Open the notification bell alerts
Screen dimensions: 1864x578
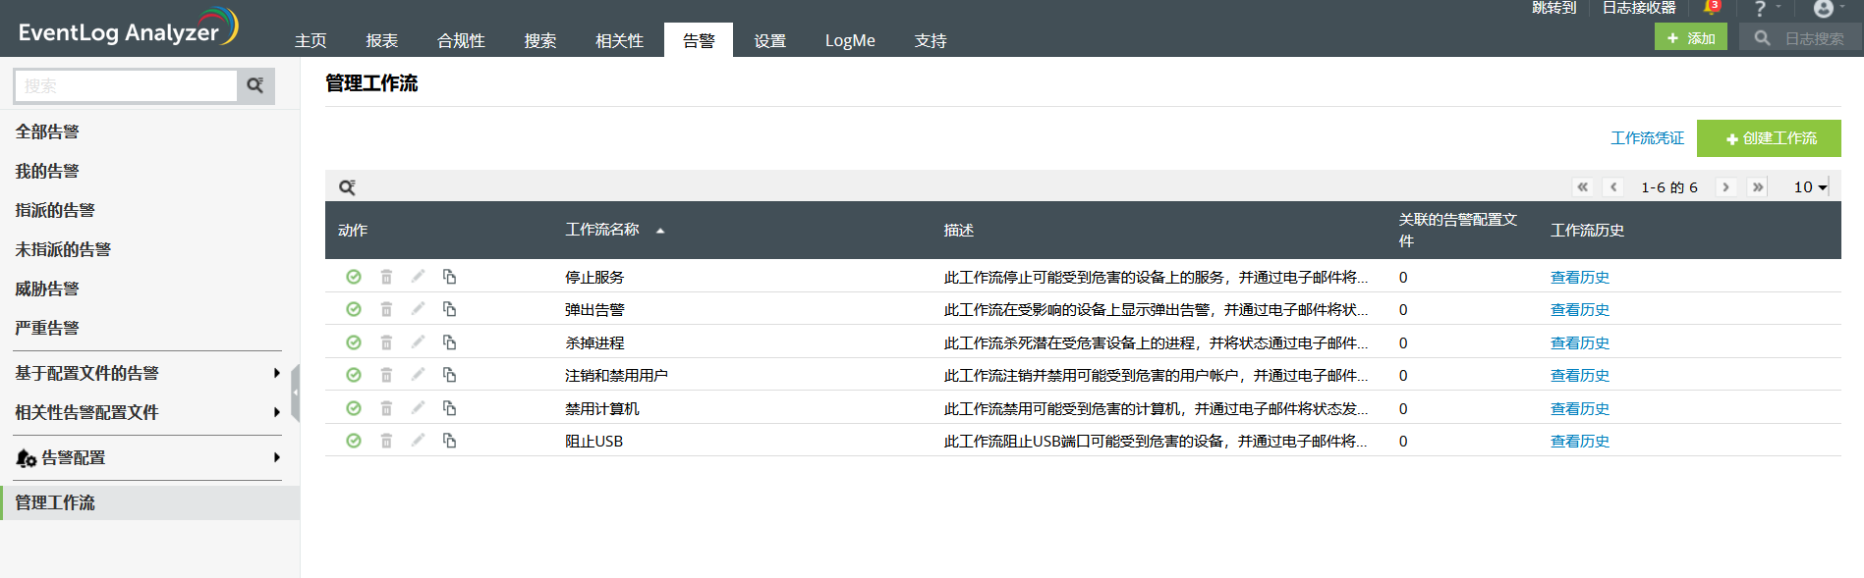1711,8
